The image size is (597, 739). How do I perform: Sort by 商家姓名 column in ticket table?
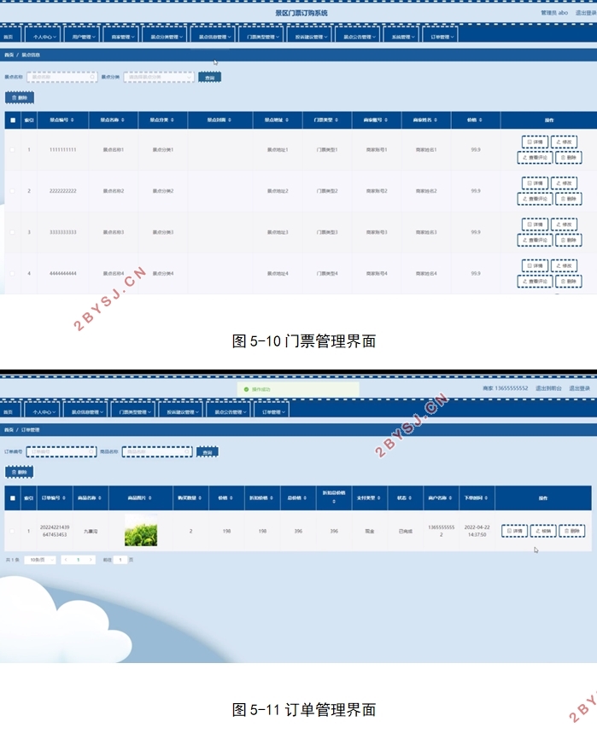(436, 120)
